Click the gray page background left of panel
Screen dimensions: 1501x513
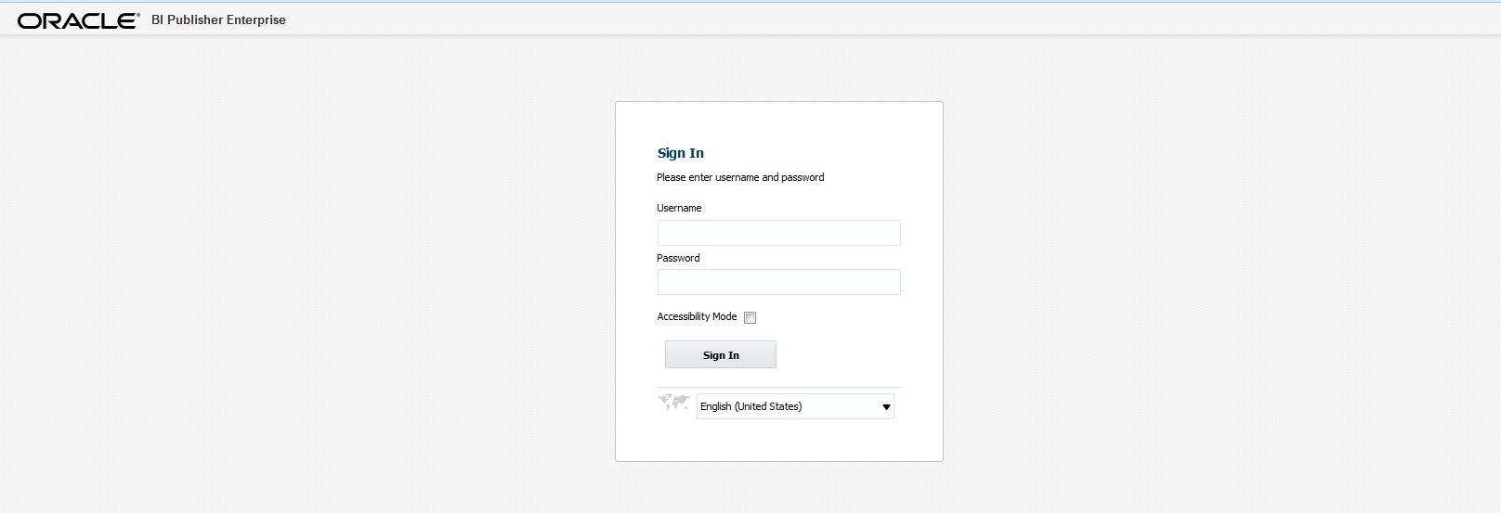click(x=307, y=278)
